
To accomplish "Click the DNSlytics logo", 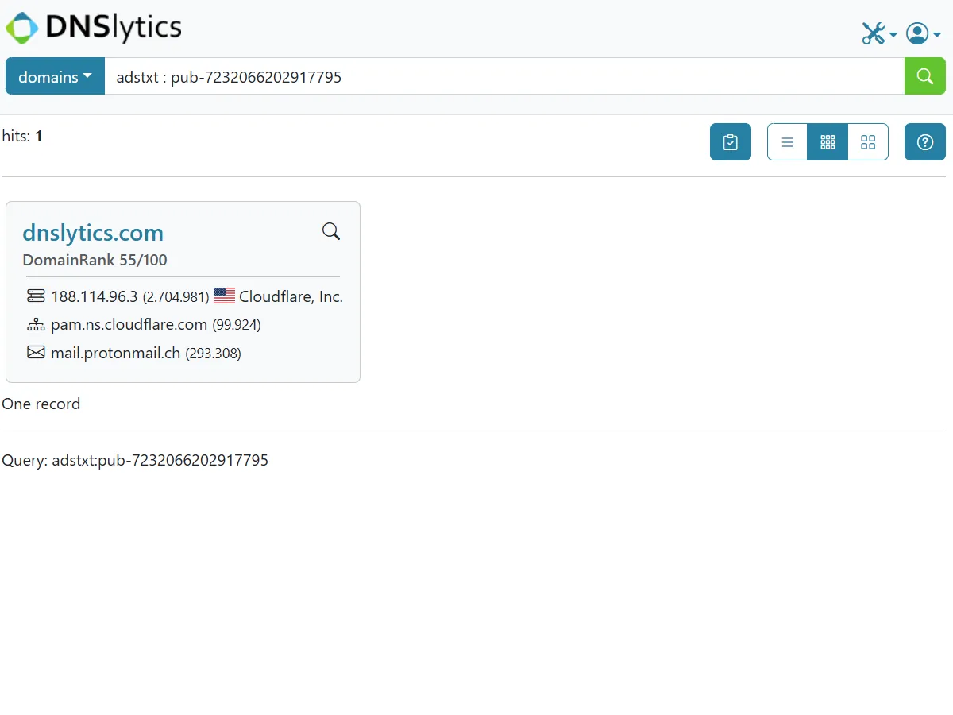I will pyautogui.click(x=94, y=29).
